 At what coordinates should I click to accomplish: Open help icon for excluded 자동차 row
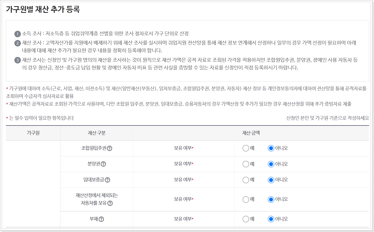pos(110,203)
